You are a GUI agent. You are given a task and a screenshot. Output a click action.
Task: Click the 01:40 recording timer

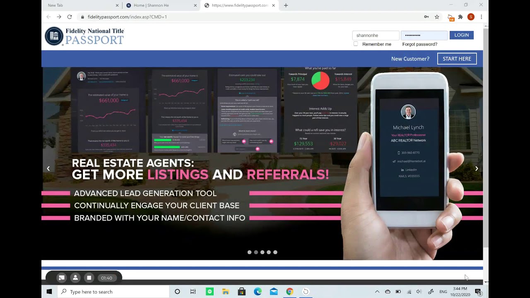click(106, 278)
